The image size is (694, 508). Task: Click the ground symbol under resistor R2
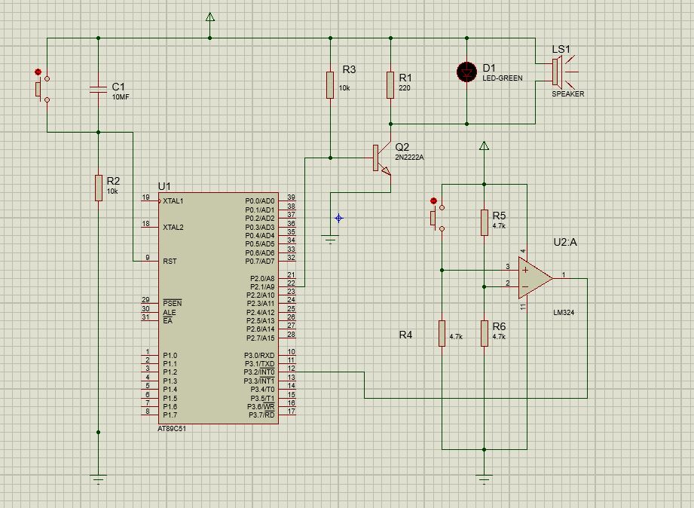98,478
